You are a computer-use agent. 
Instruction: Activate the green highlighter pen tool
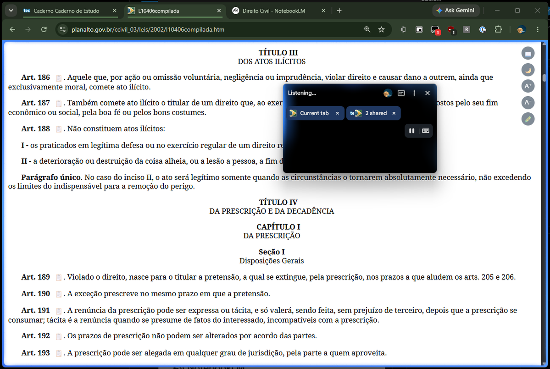tap(528, 119)
